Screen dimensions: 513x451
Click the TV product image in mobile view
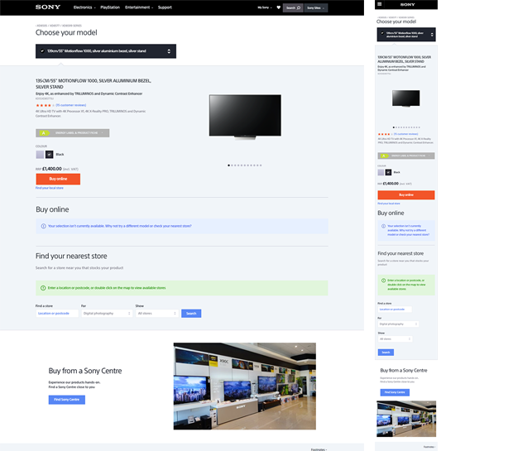pyautogui.click(x=406, y=98)
